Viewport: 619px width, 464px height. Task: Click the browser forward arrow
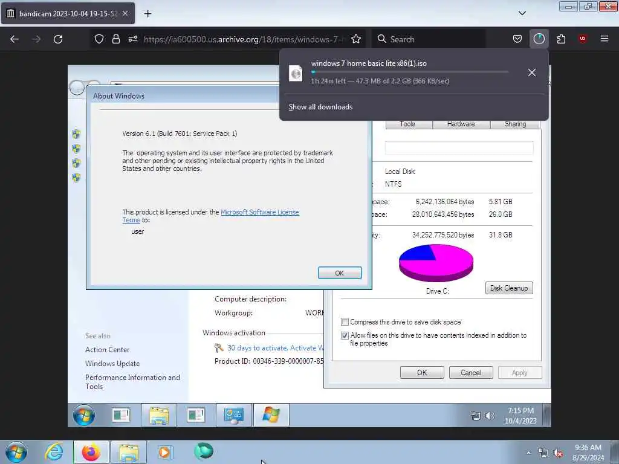(x=36, y=39)
